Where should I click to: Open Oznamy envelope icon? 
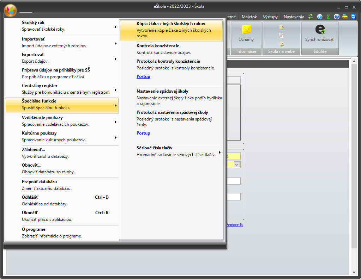point(246,30)
